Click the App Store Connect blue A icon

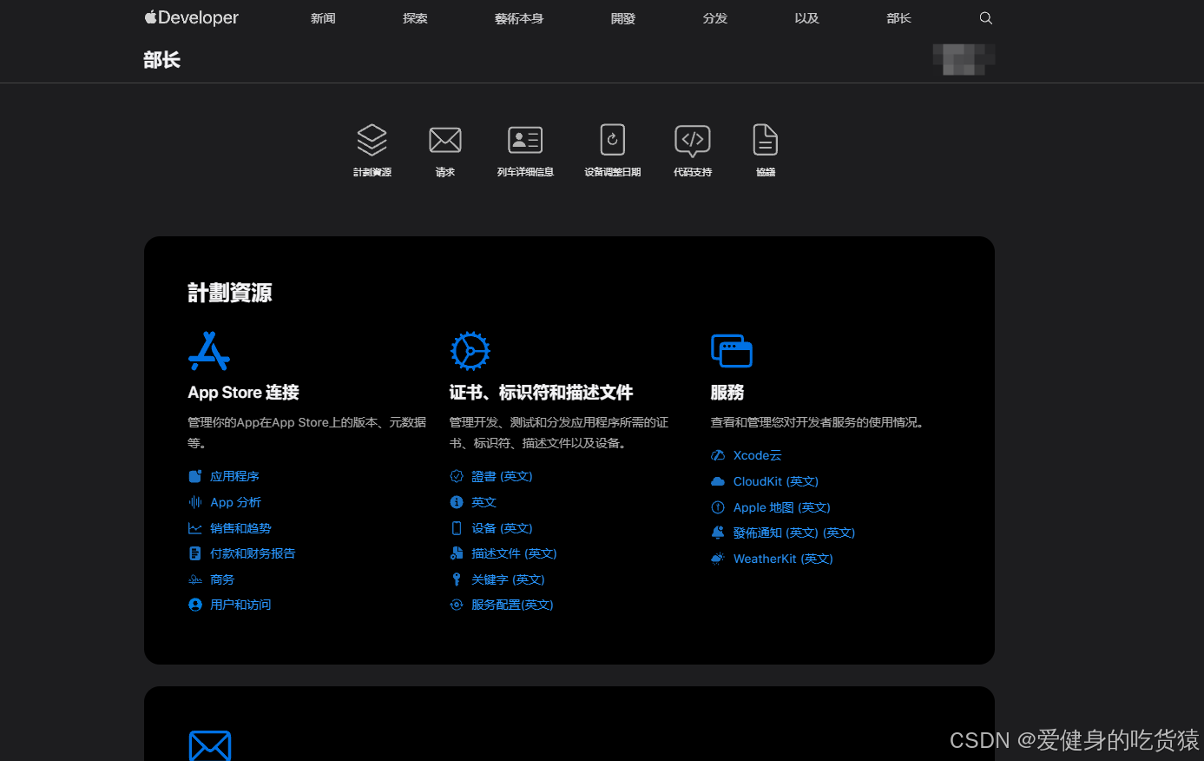(x=209, y=351)
